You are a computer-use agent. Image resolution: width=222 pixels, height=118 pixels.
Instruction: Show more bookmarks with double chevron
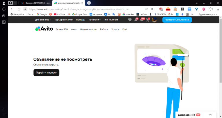point(192,14)
